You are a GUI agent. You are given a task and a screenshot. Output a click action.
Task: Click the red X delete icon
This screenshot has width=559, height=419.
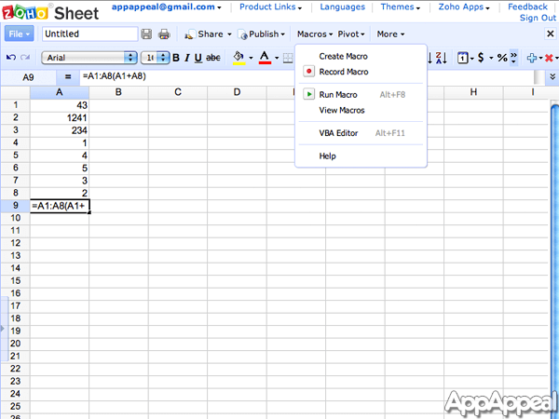pos(549,58)
